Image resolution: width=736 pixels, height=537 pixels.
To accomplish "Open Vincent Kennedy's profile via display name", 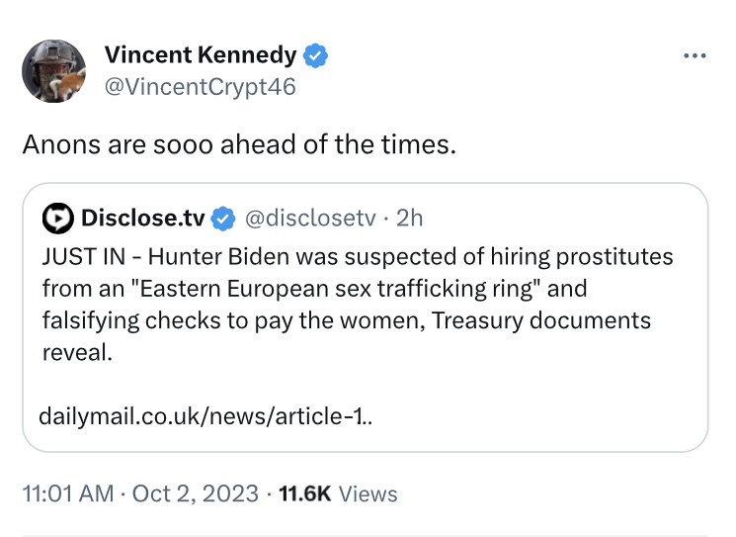I will (x=200, y=56).
